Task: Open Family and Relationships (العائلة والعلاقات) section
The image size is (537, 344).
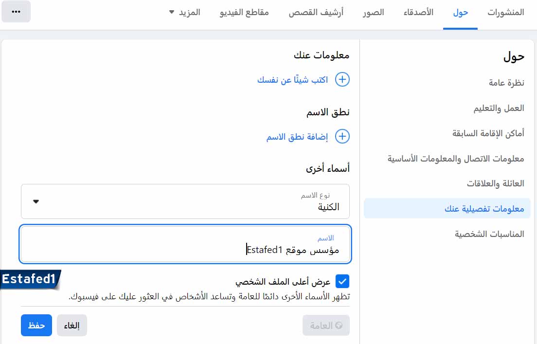Action: (x=495, y=183)
